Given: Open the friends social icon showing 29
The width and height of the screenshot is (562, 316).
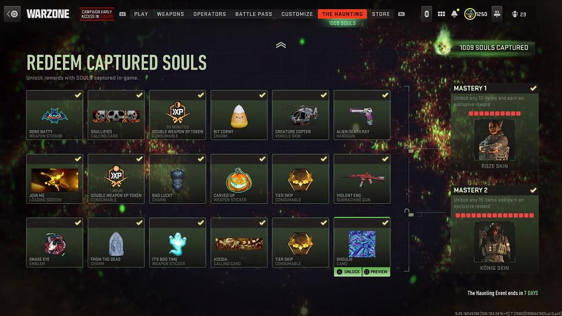Looking at the screenshot, I should [x=515, y=14].
